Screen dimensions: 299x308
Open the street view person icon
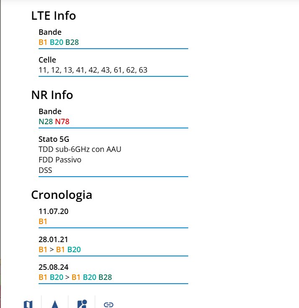82,304
